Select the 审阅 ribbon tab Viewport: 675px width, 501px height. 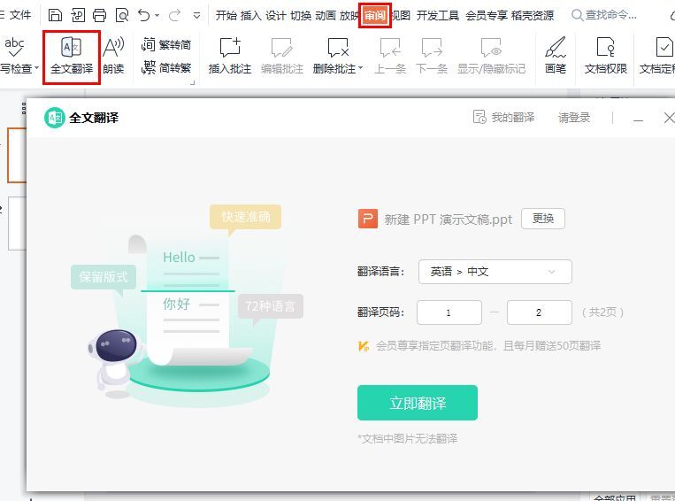(375, 16)
